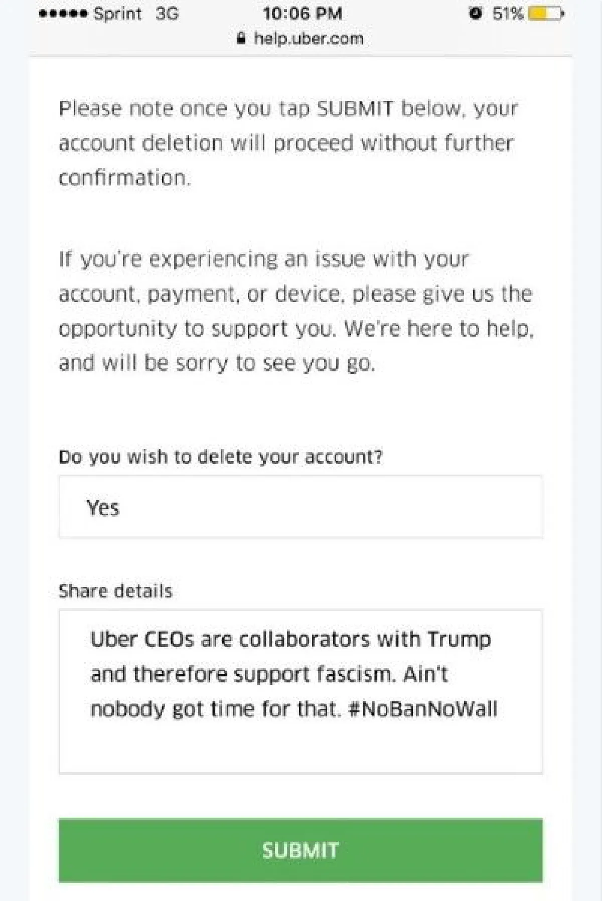This screenshot has height=901, width=602.
Task: Click the 'We're here to help' paragraph
Action: pos(296,311)
